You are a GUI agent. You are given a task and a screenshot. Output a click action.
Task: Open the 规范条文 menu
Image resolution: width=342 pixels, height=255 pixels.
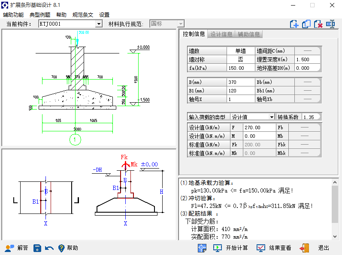pyautogui.click(x=83, y=15)
